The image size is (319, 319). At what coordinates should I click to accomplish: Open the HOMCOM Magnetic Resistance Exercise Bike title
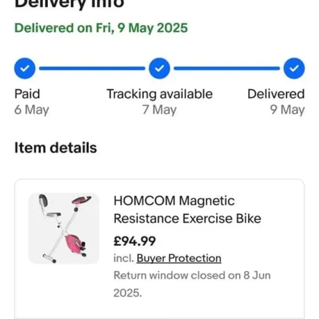187,209
